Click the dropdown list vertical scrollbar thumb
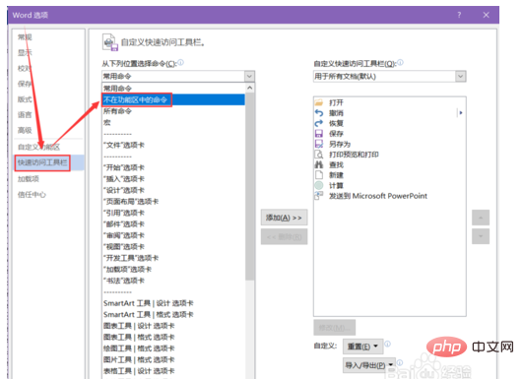The height and width of the screenshot is (379, 524). pyautogui.click(x=249, y=186)
